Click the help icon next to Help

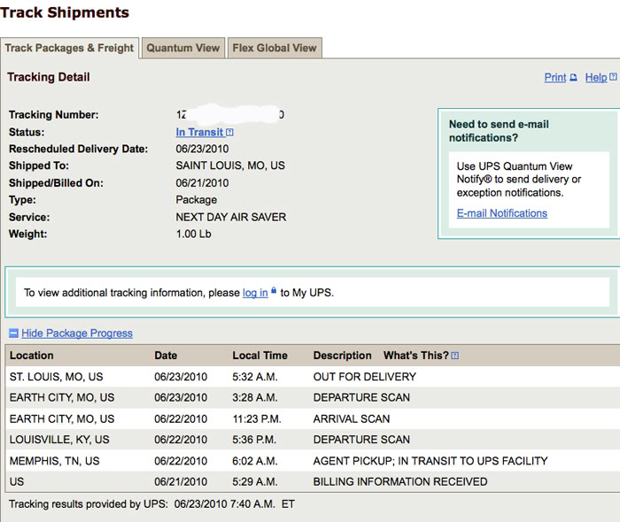[613, 78]
